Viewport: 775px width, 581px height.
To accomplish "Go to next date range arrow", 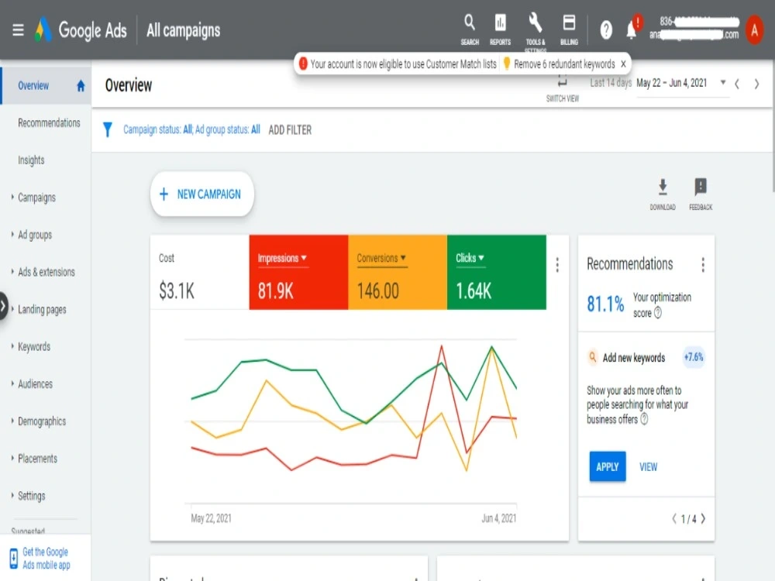I will click(756, 84).
